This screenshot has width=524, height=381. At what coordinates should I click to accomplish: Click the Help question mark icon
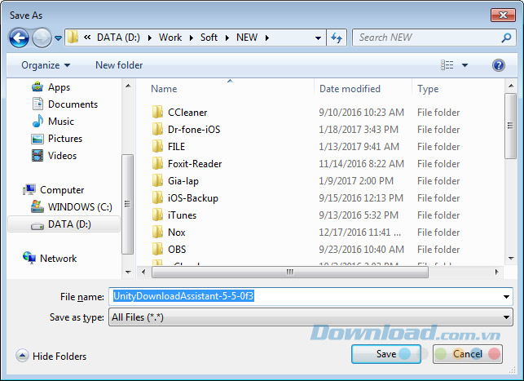499,65
